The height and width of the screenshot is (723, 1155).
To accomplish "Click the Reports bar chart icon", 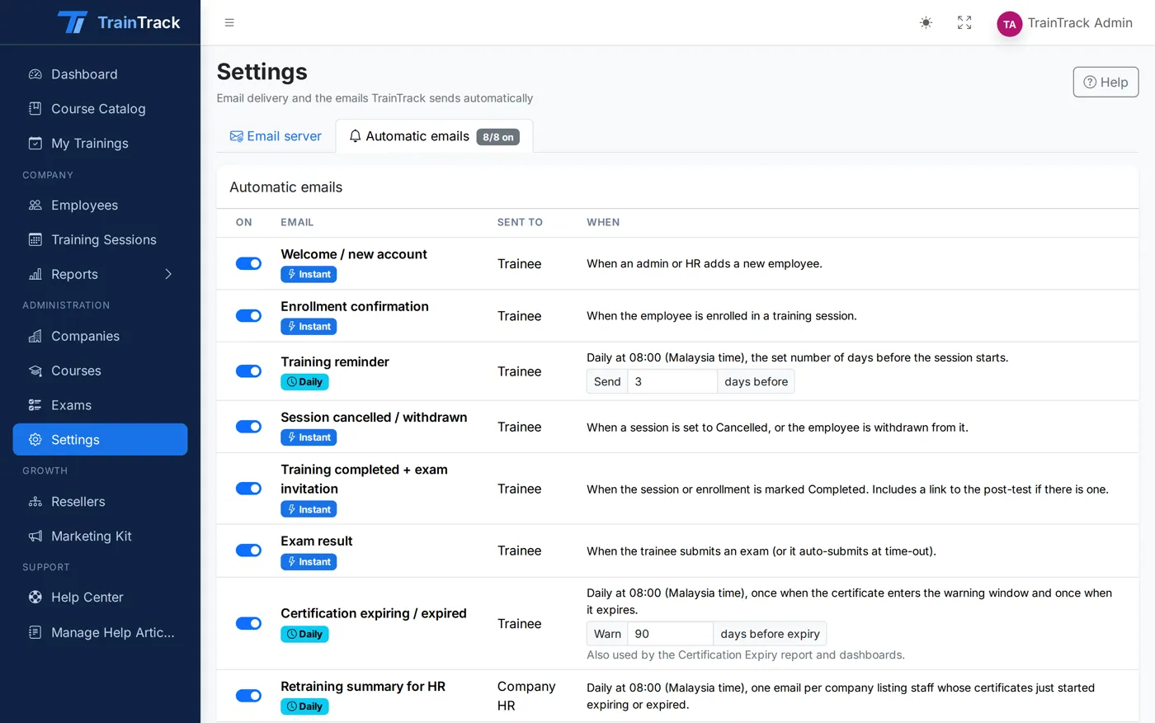I will pyautogui.click(x=35, y=274).
